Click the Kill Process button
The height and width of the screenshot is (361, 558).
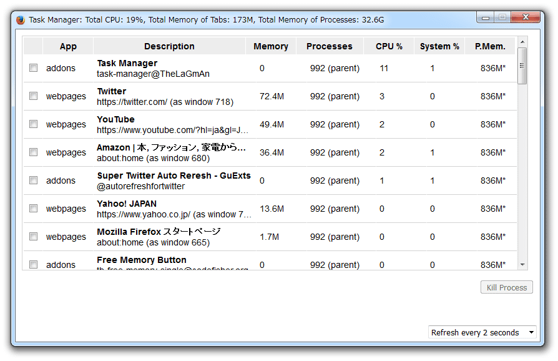point(507,287)
